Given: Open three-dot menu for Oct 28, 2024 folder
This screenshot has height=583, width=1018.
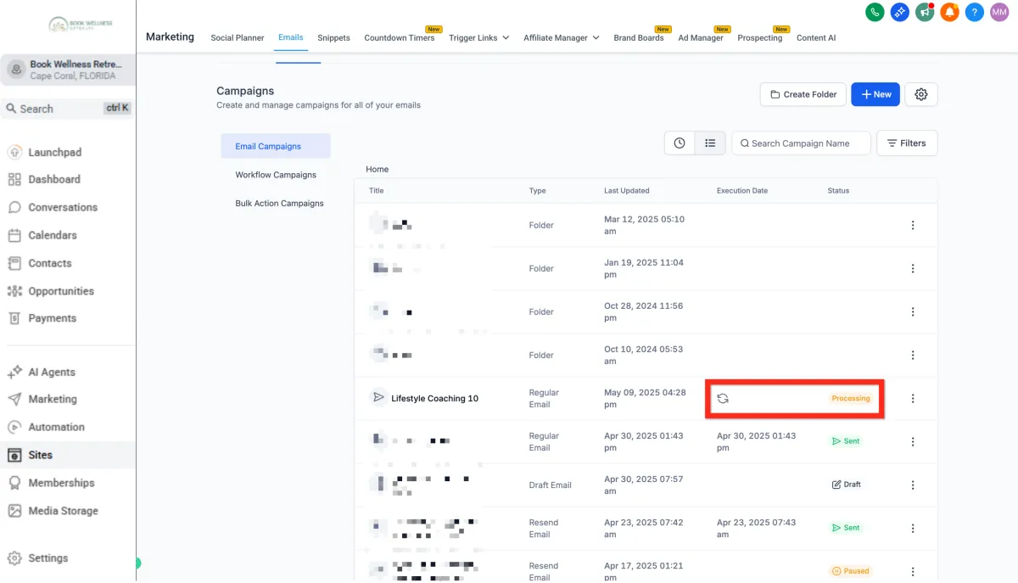Looking at the screenshot, I should (913, 311).
